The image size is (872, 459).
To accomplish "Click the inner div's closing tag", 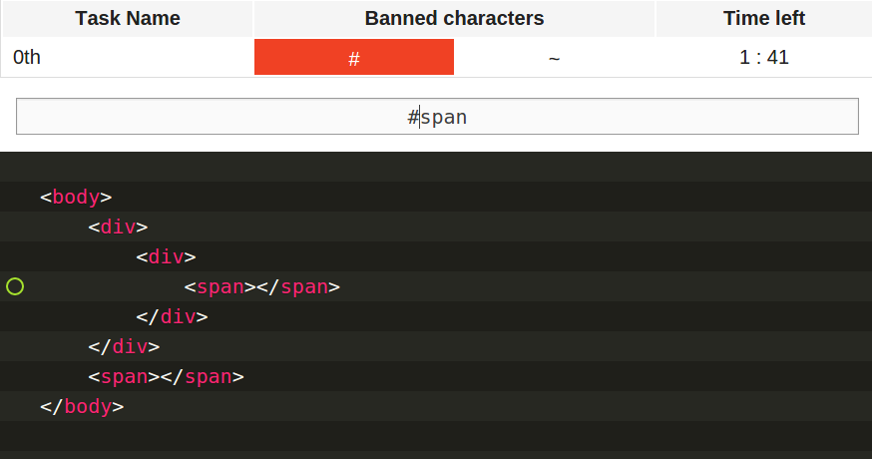I will (172, 317).
